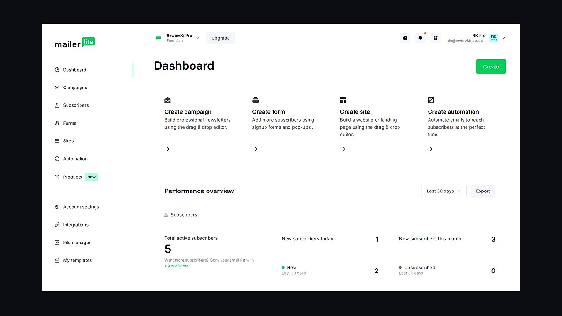Image resolution: width=562 pixels, height=316 pixels.
Task: Click the Total active subscribers count 5
Action: [x=168, y=249]
